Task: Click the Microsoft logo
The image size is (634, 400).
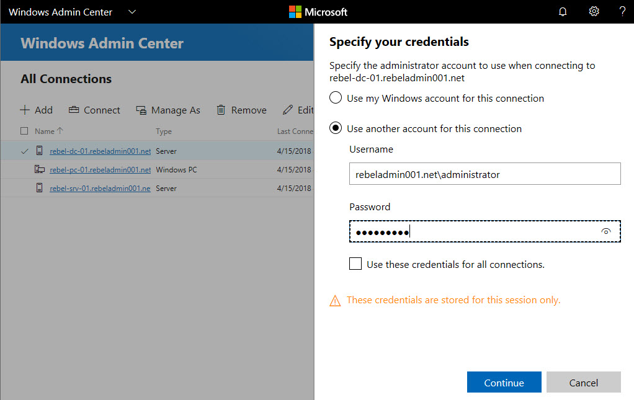Action: (x=318, y=12)
